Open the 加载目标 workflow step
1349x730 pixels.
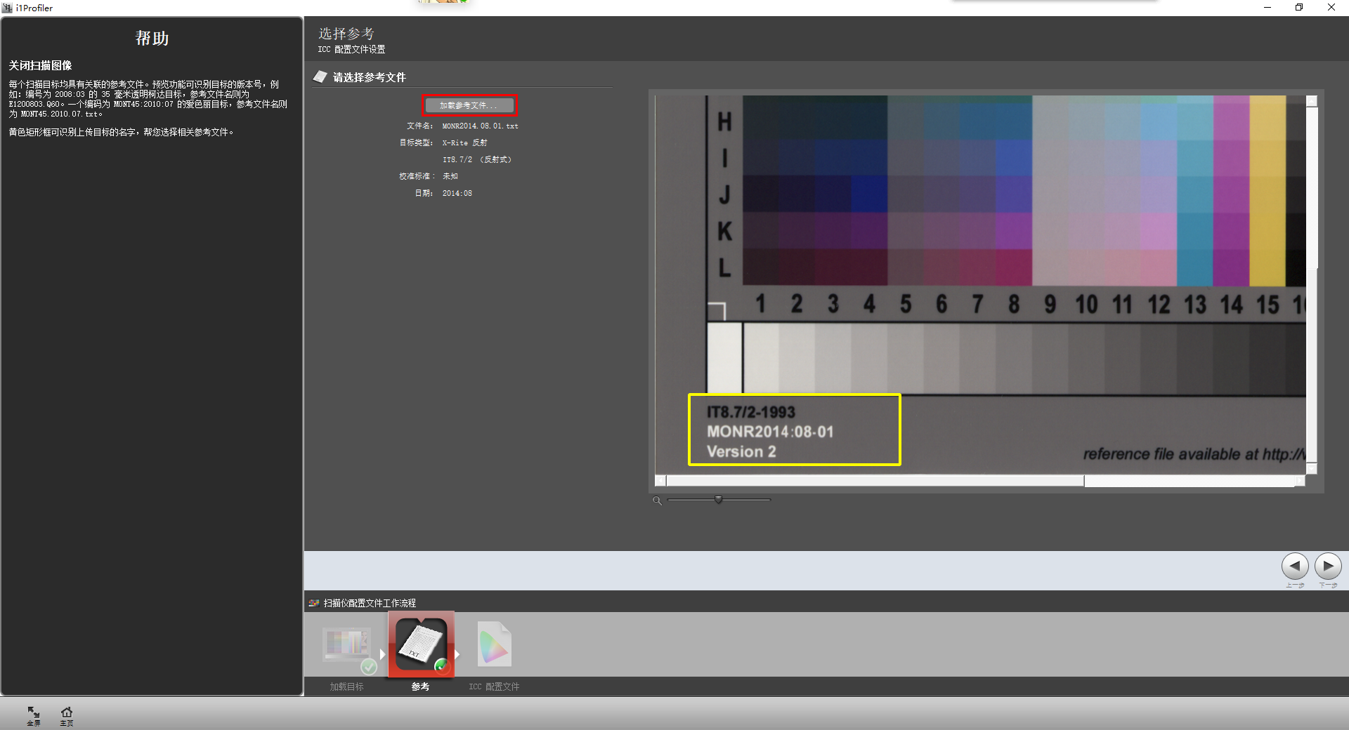coord(346,646)
